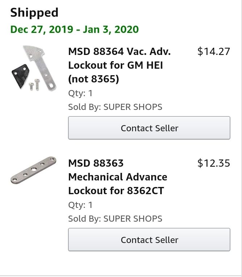
Task: Click Sold By: SUPER SHOPS under MSD 88363
Action: click(x=115, y=219)
